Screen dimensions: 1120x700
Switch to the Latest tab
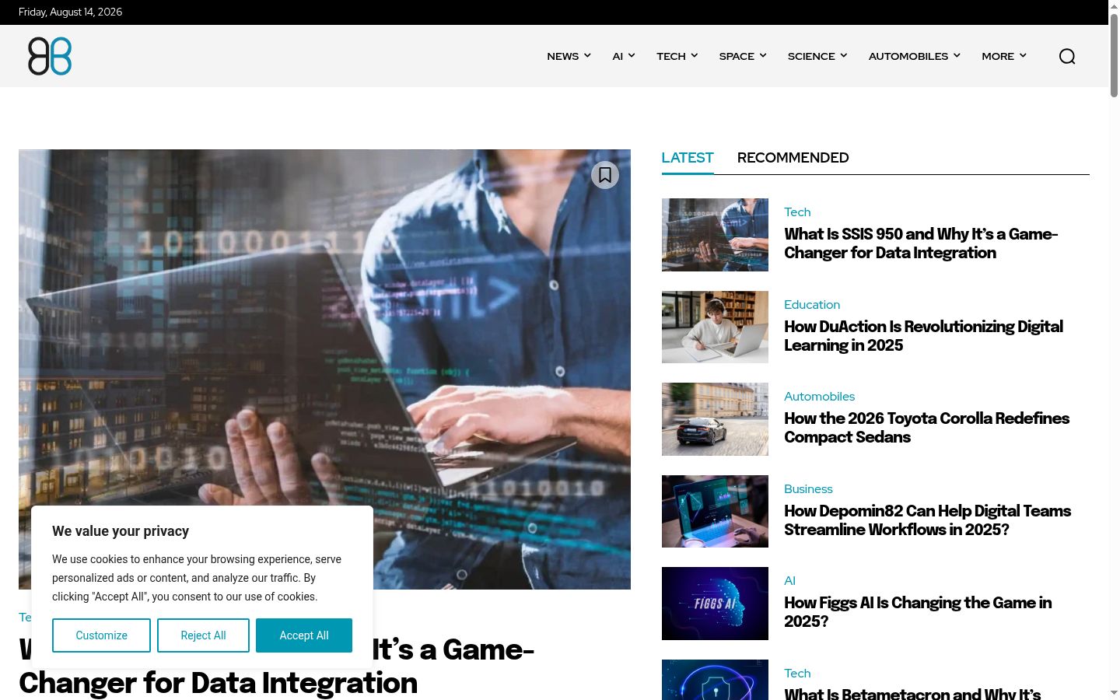click(688, 158)
